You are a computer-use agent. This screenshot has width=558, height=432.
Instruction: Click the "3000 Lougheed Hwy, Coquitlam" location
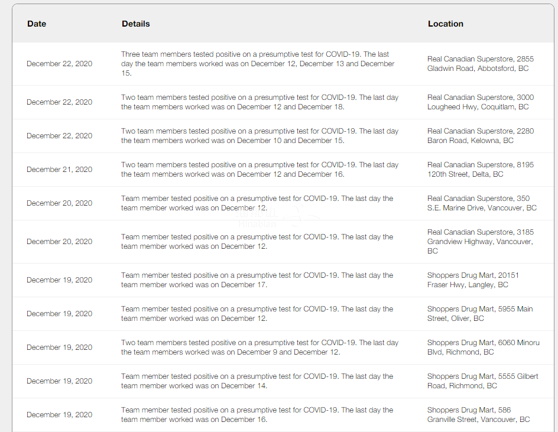(481, 102)
